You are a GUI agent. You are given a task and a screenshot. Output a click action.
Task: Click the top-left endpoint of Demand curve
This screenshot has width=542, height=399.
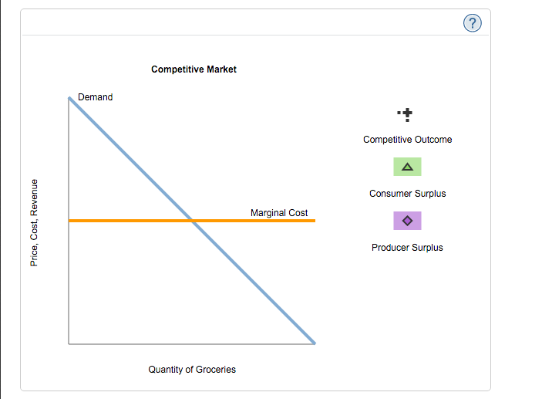(69, 97)
